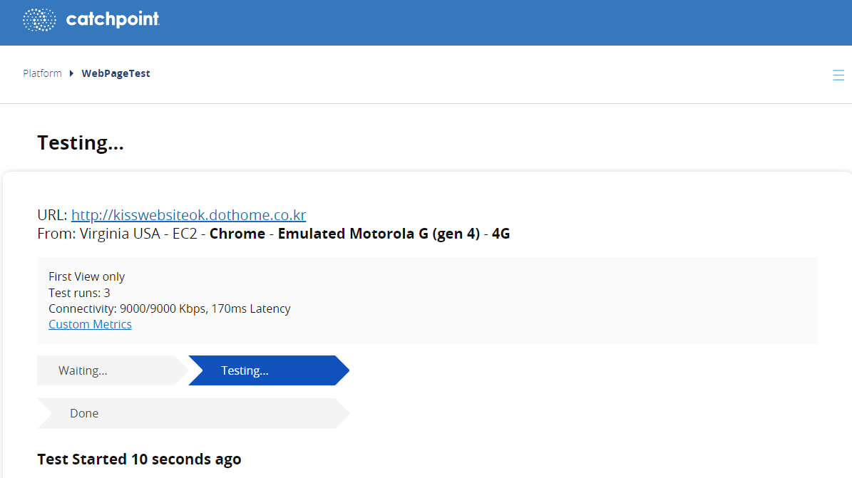Open the kisswebsiteok.dothome.co.kr URL link
This screenshot has height=478, width=852.
click(188, 215)
